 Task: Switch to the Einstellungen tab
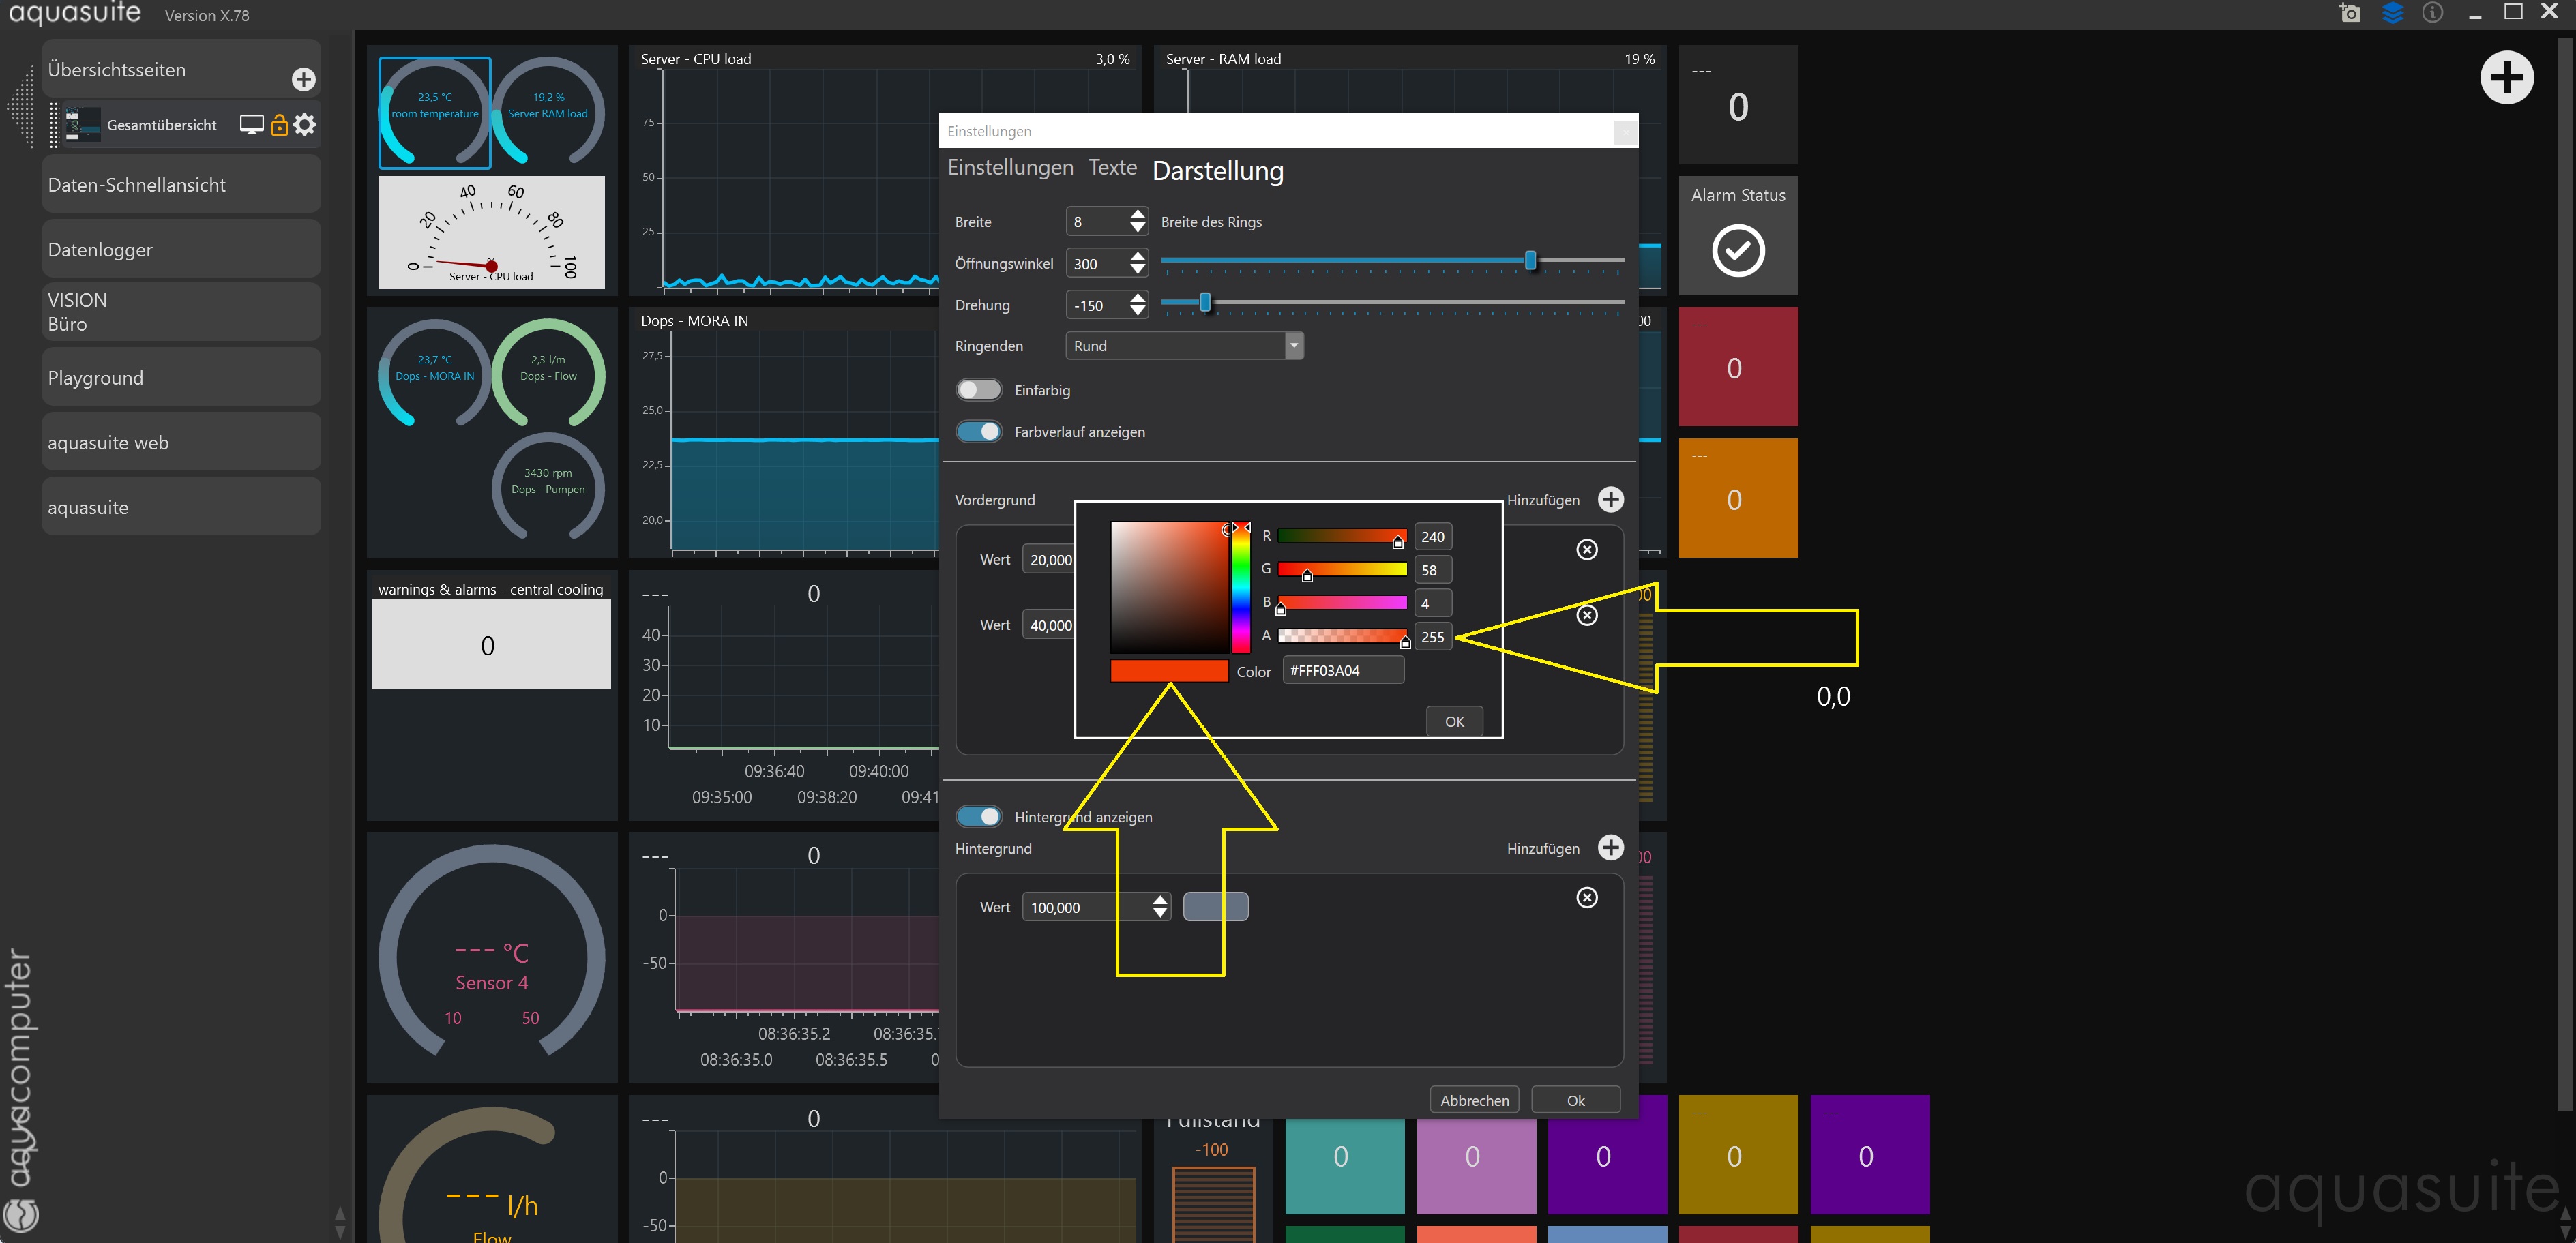pos(1010,168)
